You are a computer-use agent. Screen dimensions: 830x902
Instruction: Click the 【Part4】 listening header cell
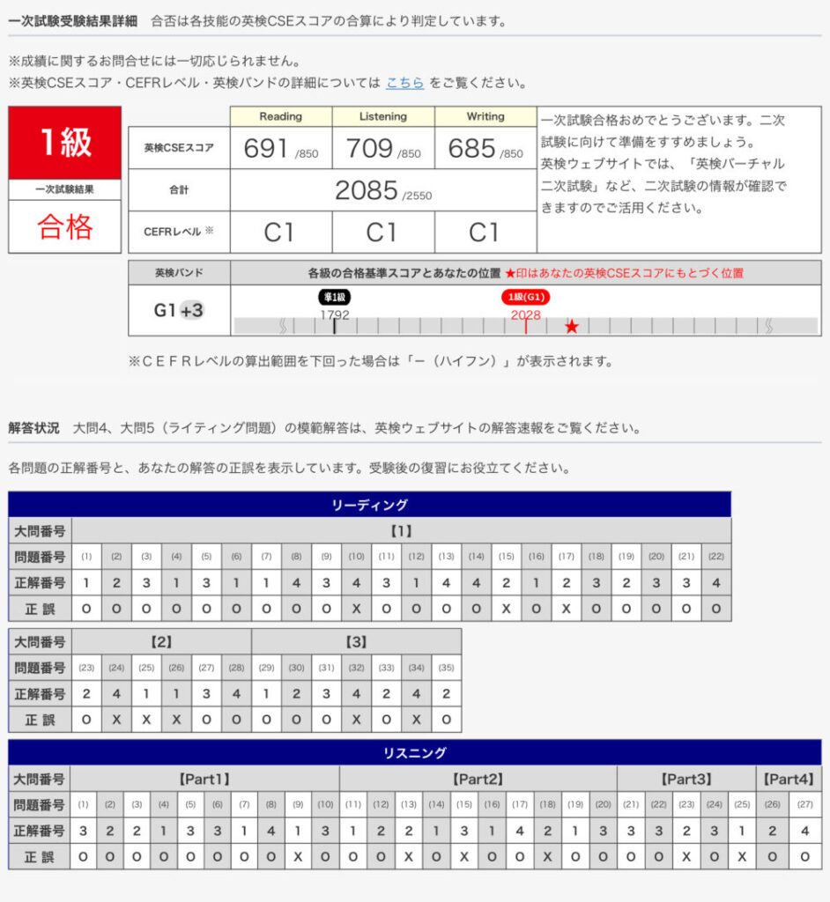point(788,779)
